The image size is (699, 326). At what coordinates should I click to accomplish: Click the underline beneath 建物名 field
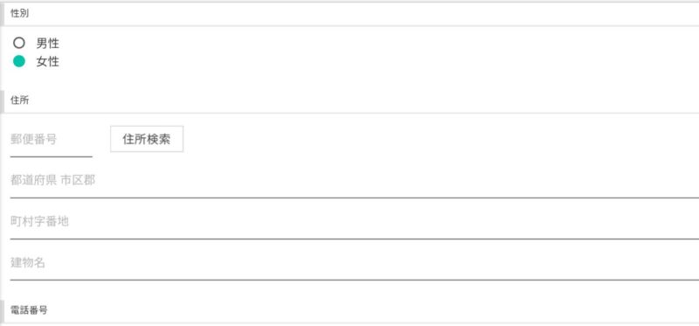pos(355,280)
